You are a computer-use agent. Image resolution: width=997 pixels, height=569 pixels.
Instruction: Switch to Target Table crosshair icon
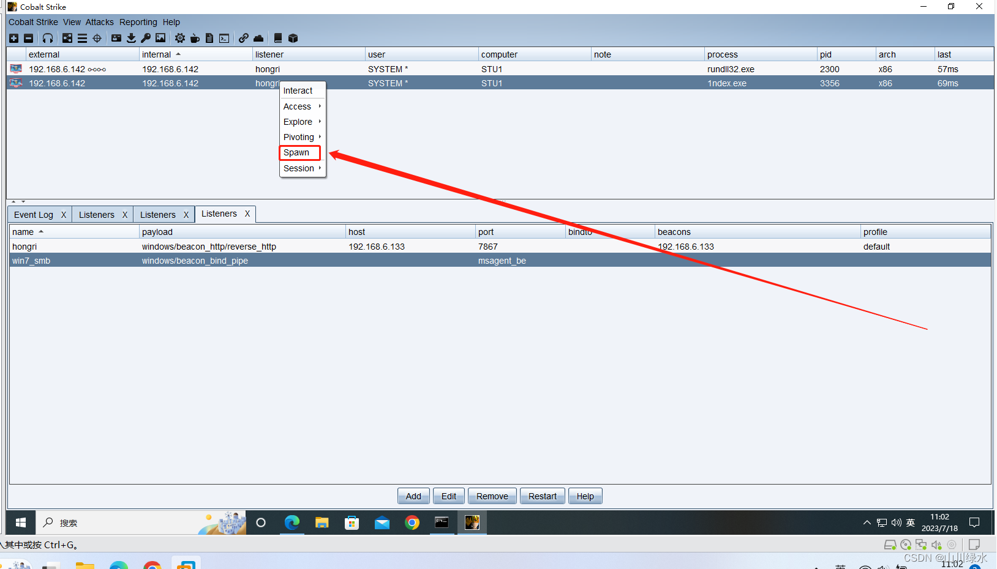(97, 38)
